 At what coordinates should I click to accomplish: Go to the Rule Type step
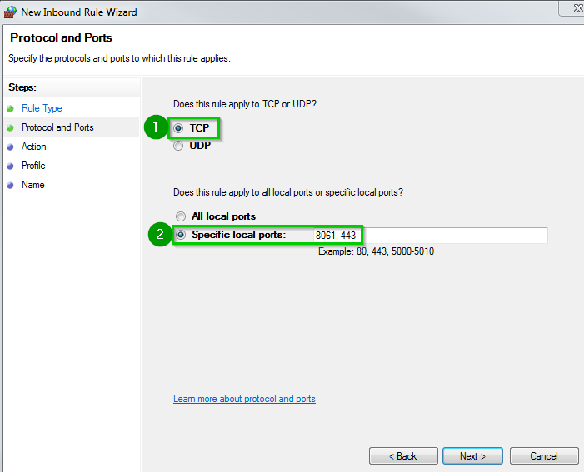coord(42,108)
